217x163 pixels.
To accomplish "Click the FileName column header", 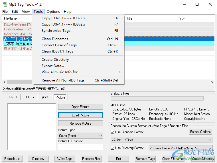I will tap(17, 18).
